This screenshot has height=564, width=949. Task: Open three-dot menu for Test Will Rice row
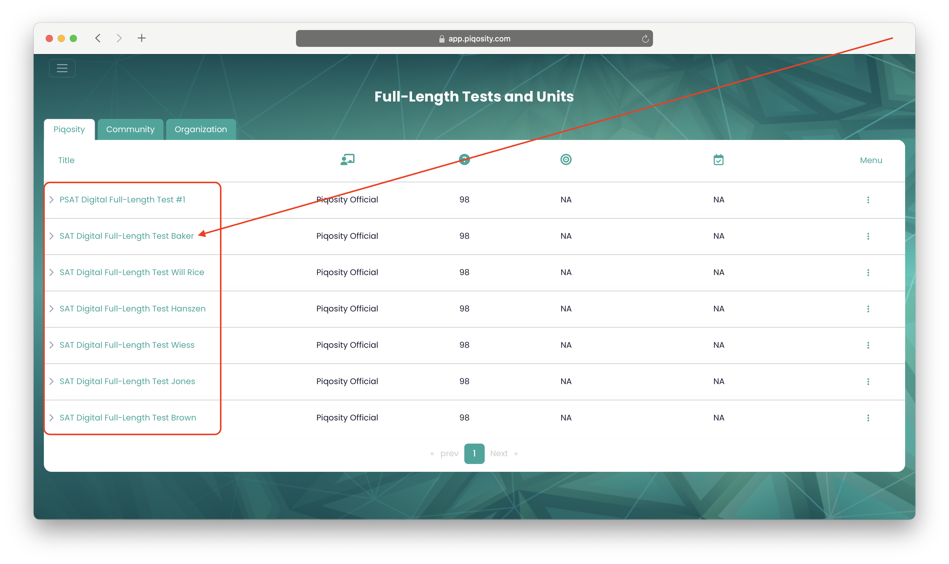pyautogui.click(x=868, y=272)
